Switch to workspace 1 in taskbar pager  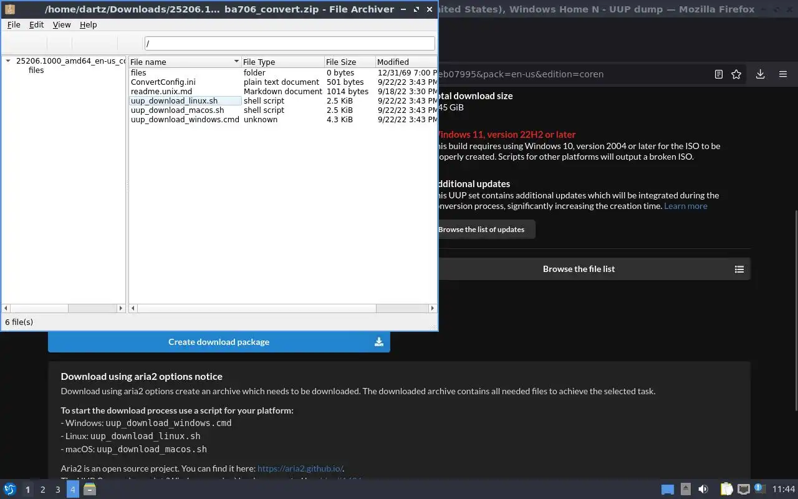pyautogui.click(x=27, y=490)
